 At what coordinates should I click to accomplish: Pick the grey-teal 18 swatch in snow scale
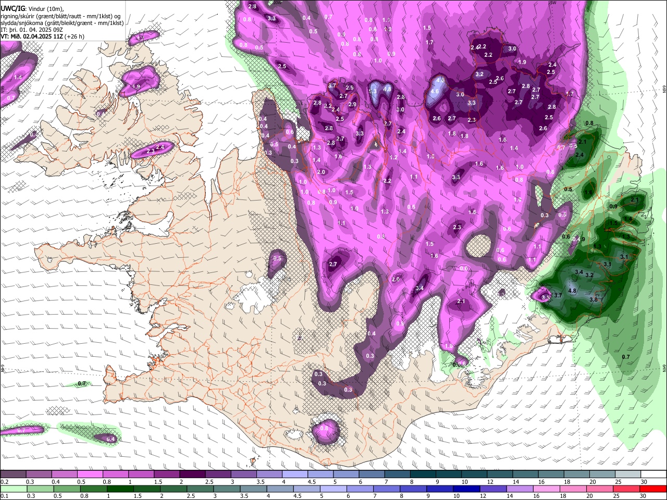click(x=577, y=474)
